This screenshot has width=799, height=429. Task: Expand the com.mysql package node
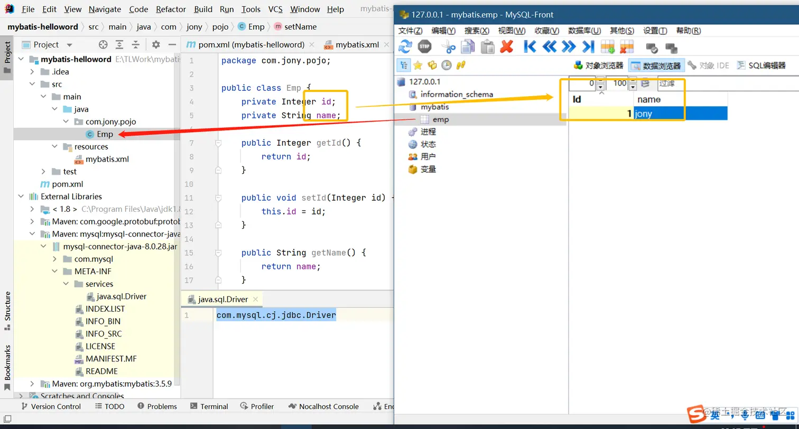(54, 259)
